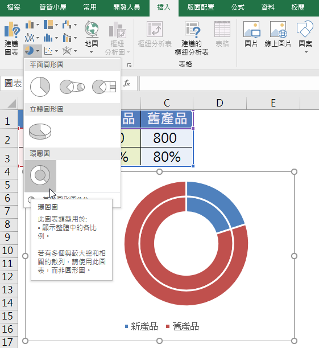Screen dimensions: 319x348
Task: Expand the pie chart dropdown arrow
Action: [x=38, y=51]
